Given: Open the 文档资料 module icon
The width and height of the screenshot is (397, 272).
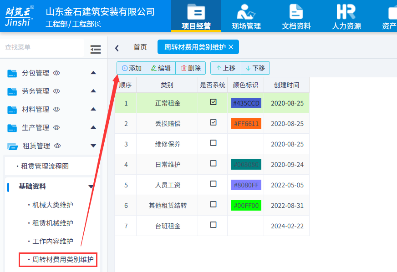Looking at the screenshot, I should 296,12.
